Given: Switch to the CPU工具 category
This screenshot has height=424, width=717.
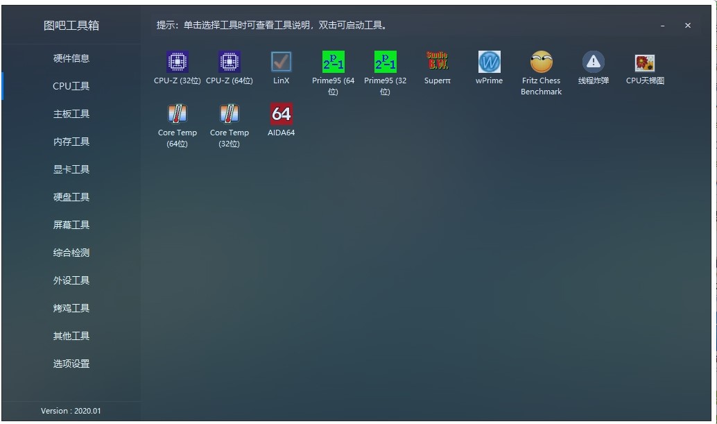Looking at the screenshot, I should point(71,86).
